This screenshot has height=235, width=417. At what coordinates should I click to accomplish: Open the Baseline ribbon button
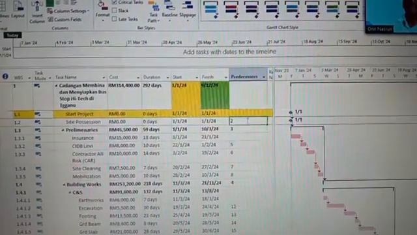click(x=169, y=11)
